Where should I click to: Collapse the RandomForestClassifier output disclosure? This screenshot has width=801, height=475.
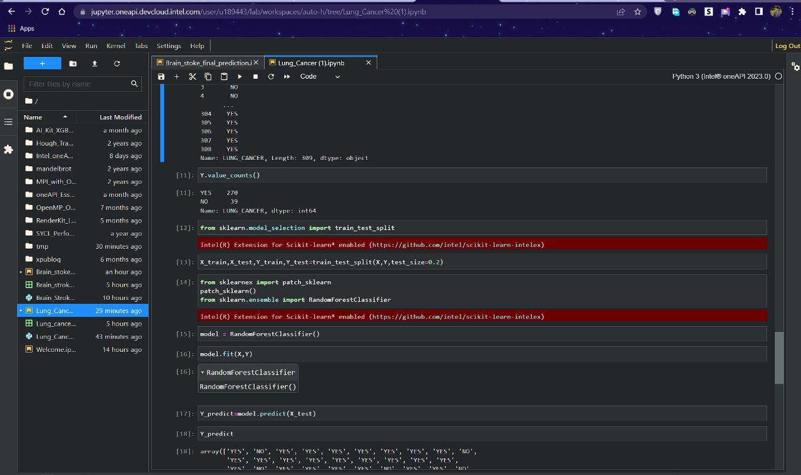click(202, 372)
